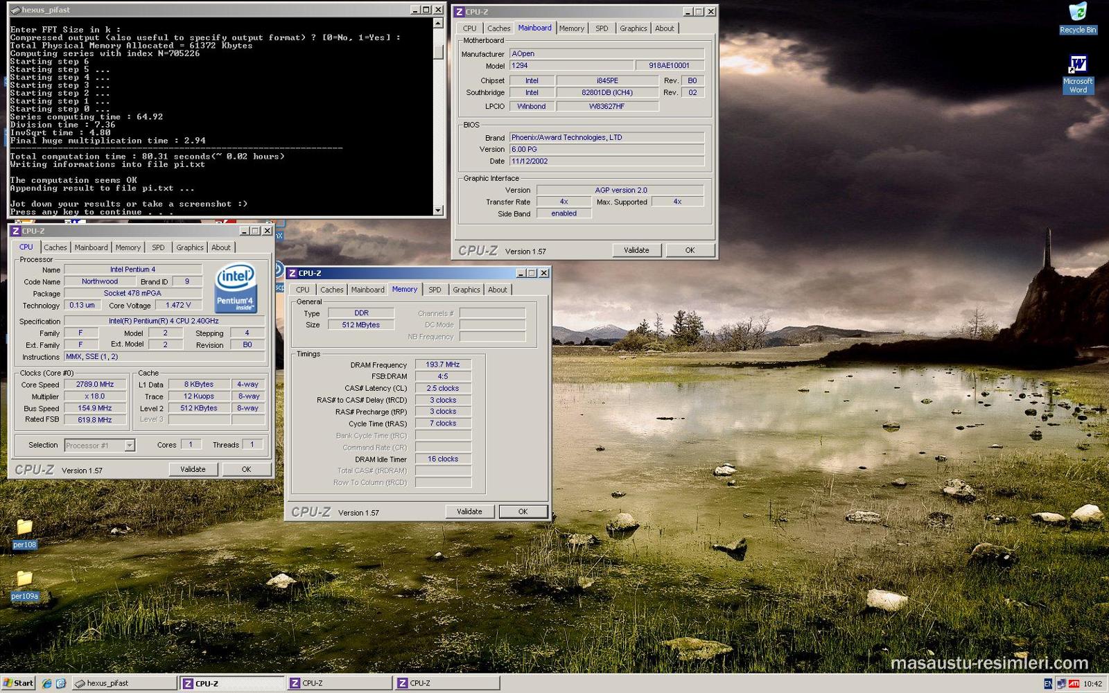Viewport: 1109px width, 693px height.
Task: Click OK in the CPU tab window
Action: tap(246, 469)
